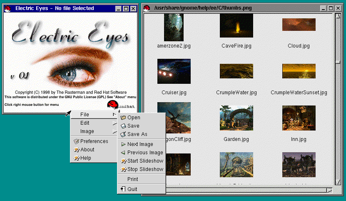Click the Open folder icon

tap(123, 118)
